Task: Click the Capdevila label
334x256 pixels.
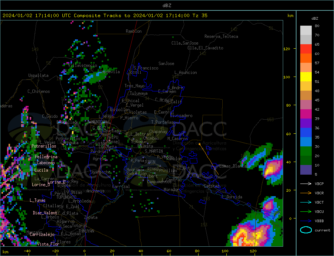Action: tap(110, 72)
